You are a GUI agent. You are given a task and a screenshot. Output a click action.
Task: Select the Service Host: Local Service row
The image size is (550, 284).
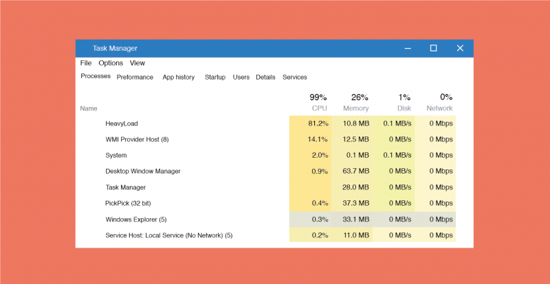(x=168, y=235)
